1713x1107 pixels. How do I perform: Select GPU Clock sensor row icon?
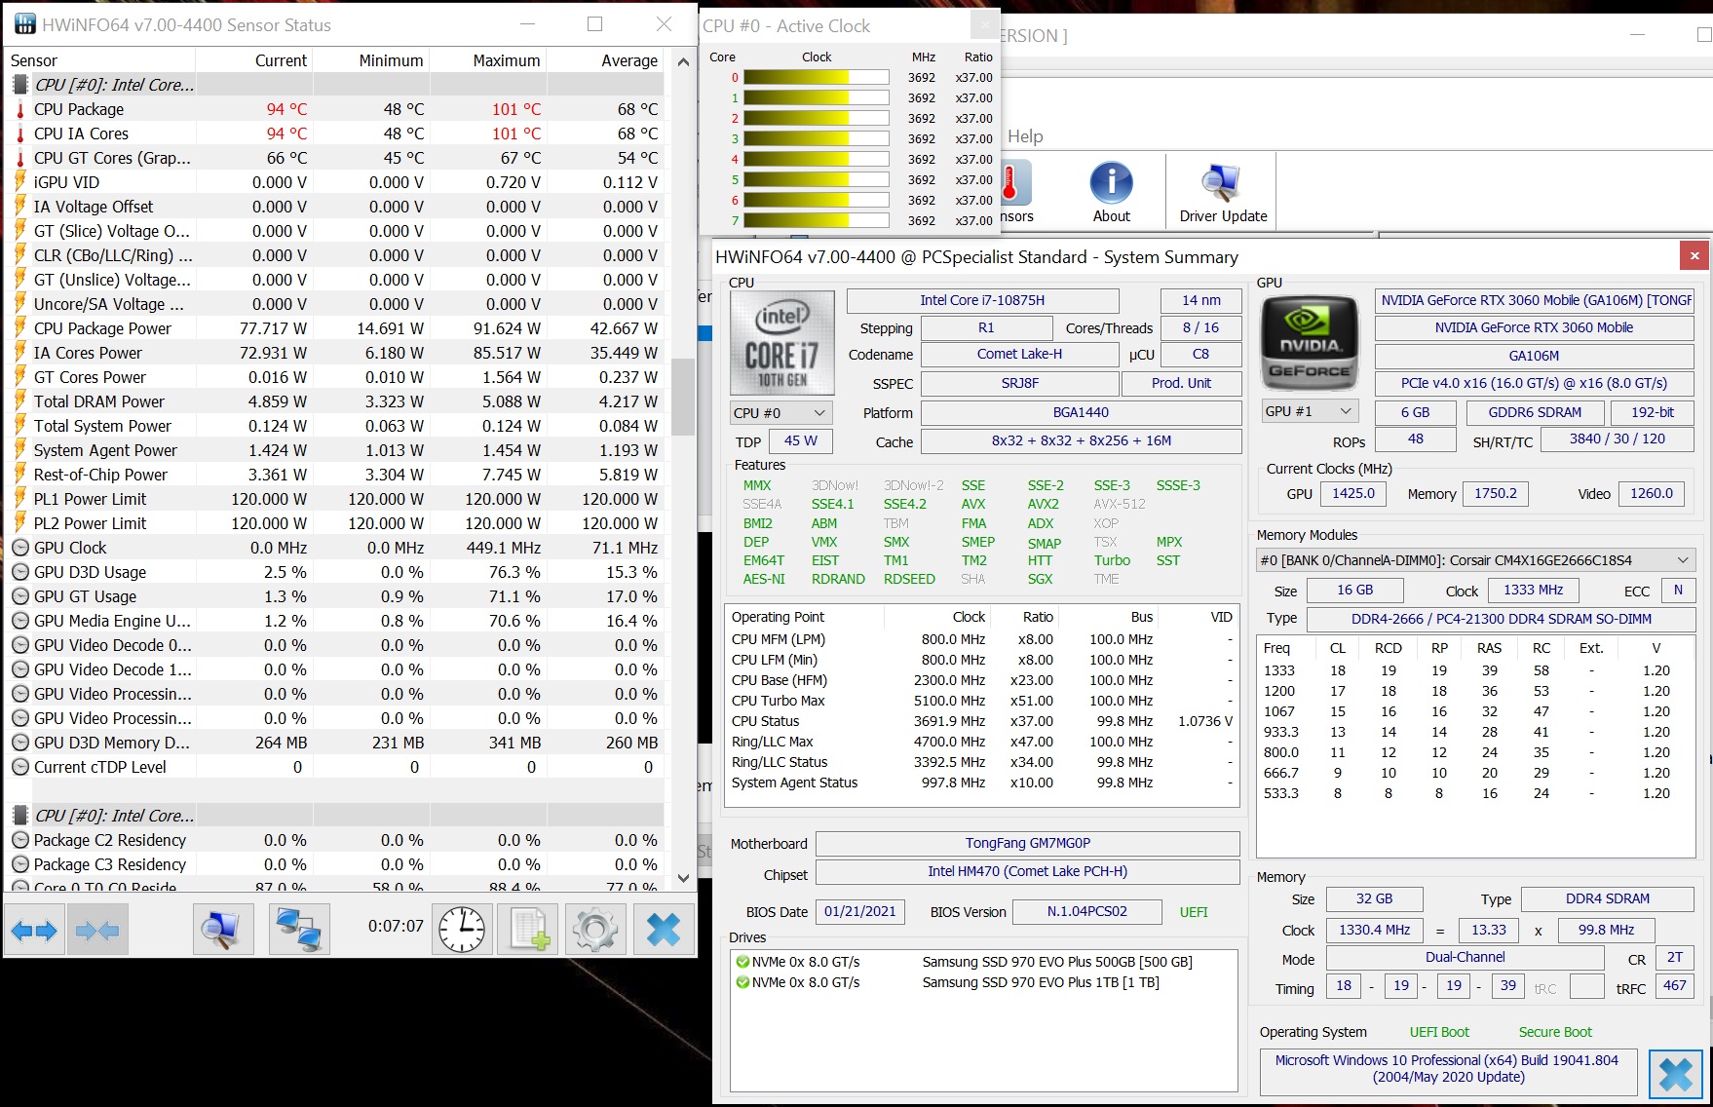(x=20, y=548)
